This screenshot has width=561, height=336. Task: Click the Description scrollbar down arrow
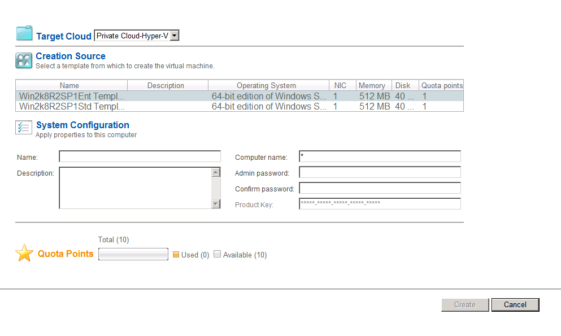216,204
